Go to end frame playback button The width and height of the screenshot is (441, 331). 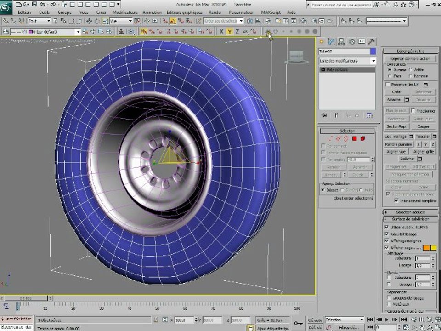404,320
